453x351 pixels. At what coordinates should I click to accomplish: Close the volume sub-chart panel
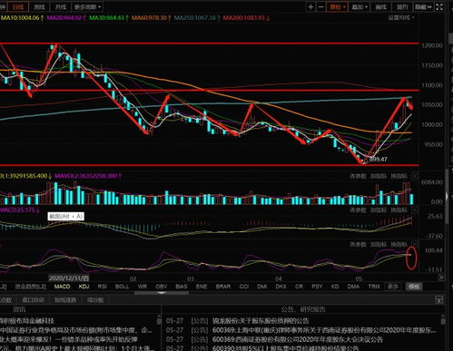coord(415,176)
